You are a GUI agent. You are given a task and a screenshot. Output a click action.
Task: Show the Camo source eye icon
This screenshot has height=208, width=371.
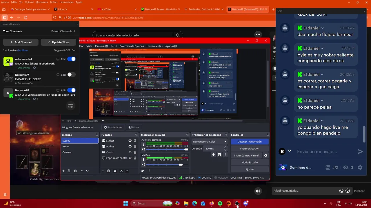130,152
